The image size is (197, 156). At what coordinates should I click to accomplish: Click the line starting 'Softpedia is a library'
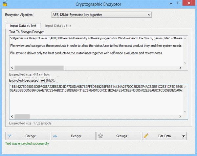click(x=96, y=38)
